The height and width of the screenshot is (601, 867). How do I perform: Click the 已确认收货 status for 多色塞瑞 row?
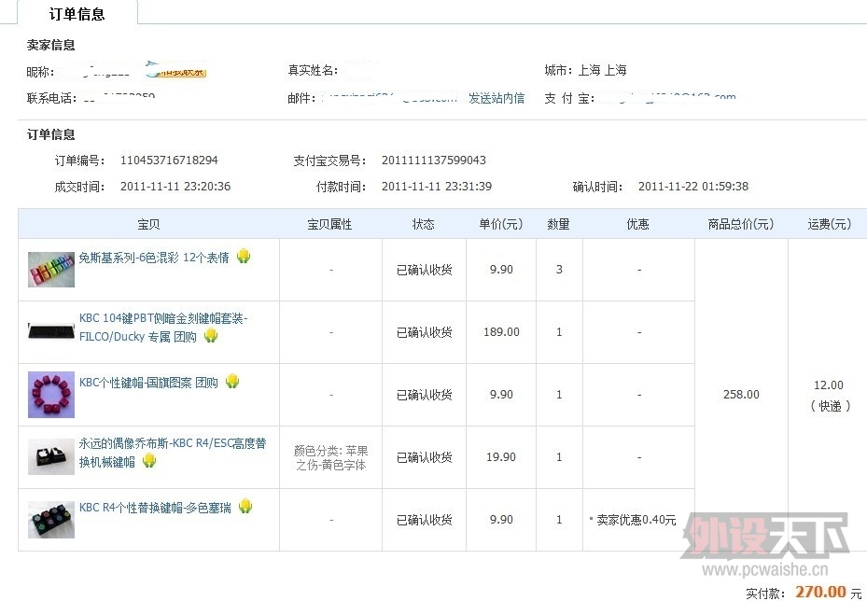click(424, 520)
